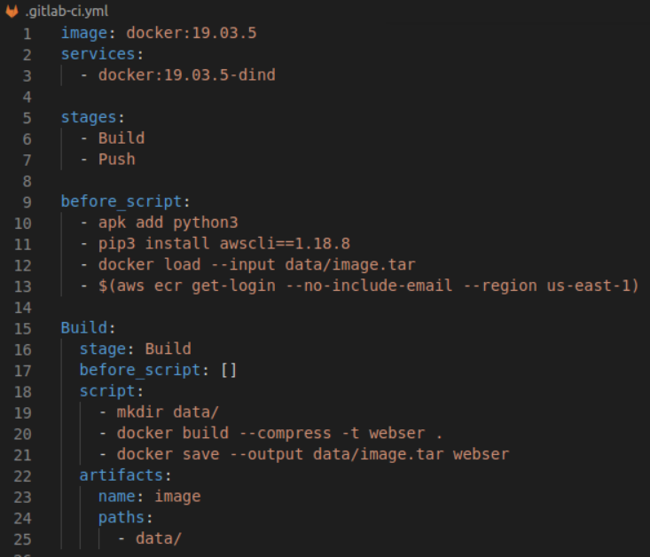Screen dimensions: 650x557
Task: Click the services key on line 2
Action: (x=98, y=54)
